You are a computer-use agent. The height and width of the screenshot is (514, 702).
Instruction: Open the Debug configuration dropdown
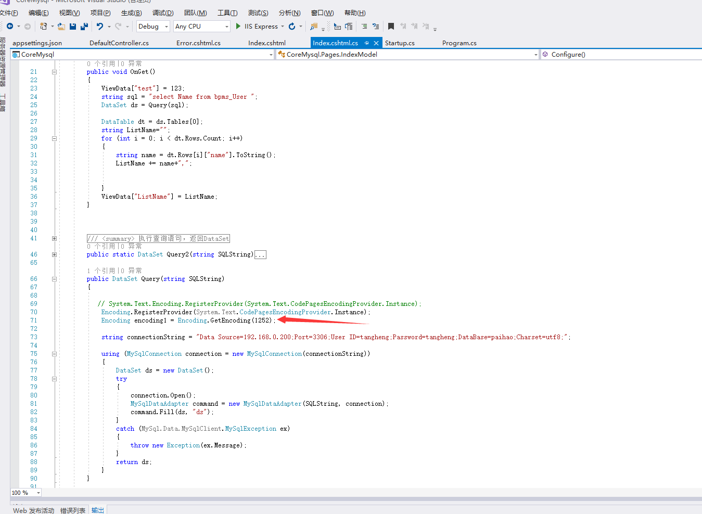[x=167, y=27]
